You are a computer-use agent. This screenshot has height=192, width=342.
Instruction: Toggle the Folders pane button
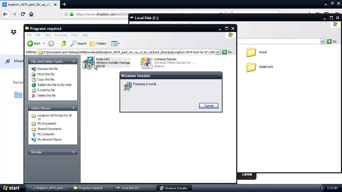click(x=98, y=43)
